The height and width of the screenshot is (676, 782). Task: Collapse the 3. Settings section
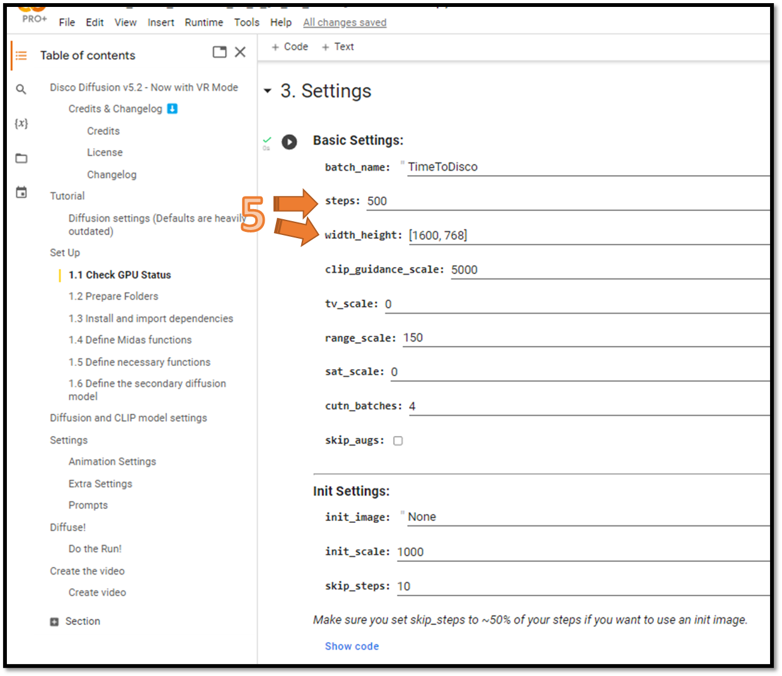267,91
